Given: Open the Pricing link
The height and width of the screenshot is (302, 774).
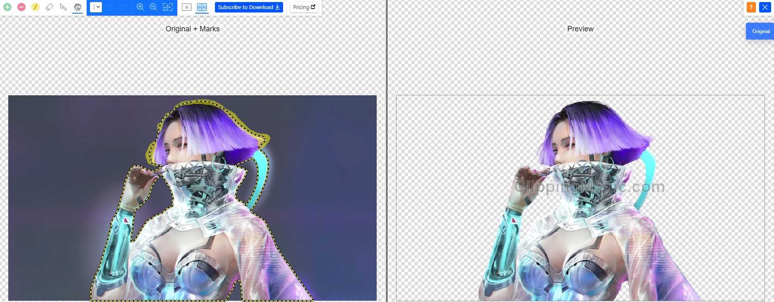Looking at the screenshot, I should [304, 7].
